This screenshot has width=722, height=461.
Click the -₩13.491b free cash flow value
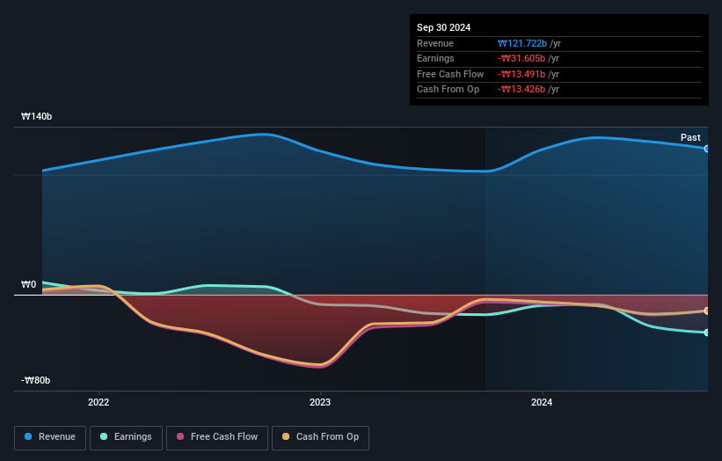pos(521,74)
